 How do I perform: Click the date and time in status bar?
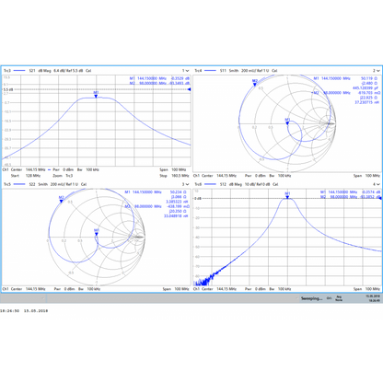pos(373,298)
